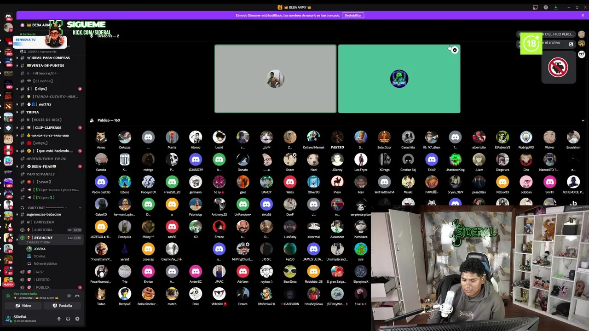The image size is (589, 331).
Task: Select the gray speaker tile with the profile photo
Action: click(x=275, y=79)
